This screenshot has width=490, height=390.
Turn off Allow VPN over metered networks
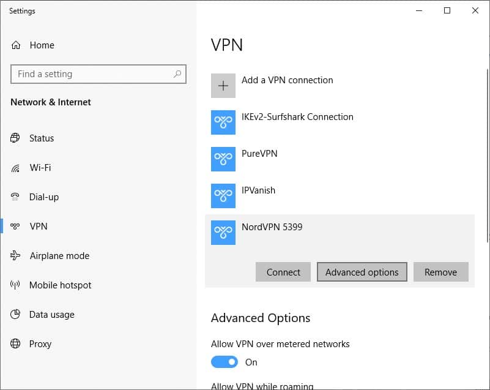click(x=225, y=362)
